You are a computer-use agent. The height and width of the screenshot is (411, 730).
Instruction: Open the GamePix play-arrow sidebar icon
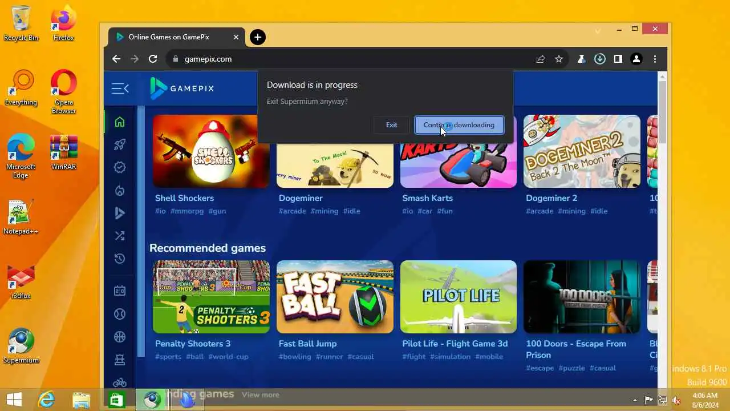120,213
